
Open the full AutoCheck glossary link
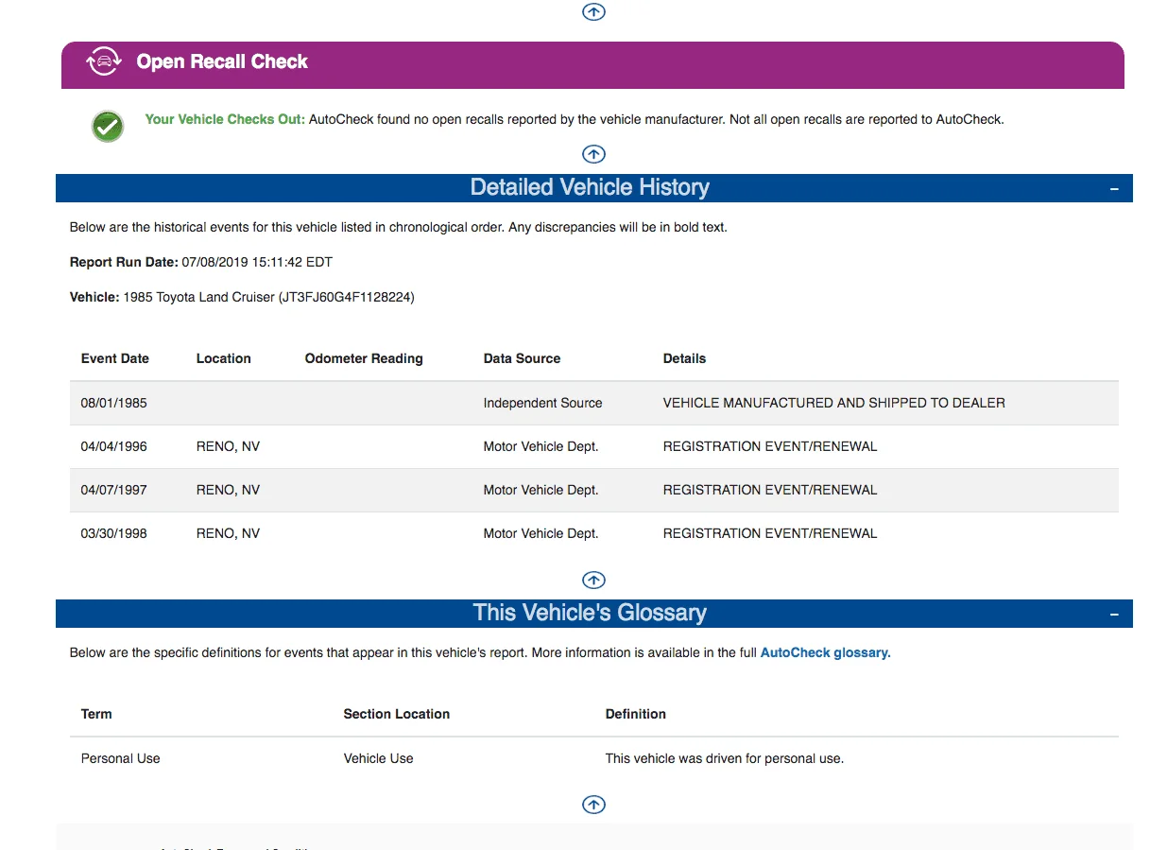[826, 652]
